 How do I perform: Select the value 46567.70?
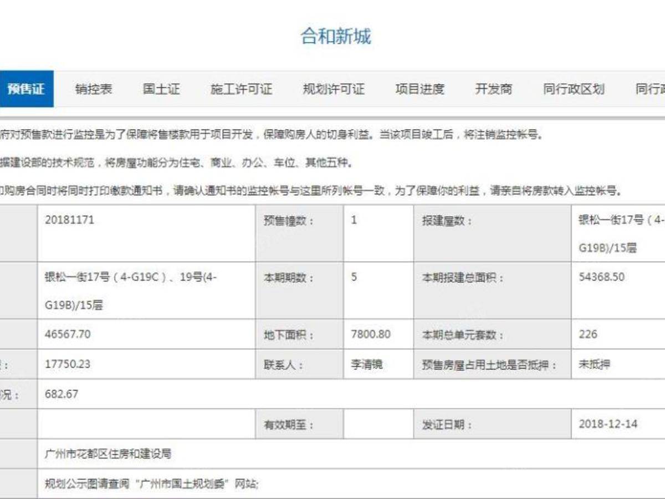[x=68, y=334]
